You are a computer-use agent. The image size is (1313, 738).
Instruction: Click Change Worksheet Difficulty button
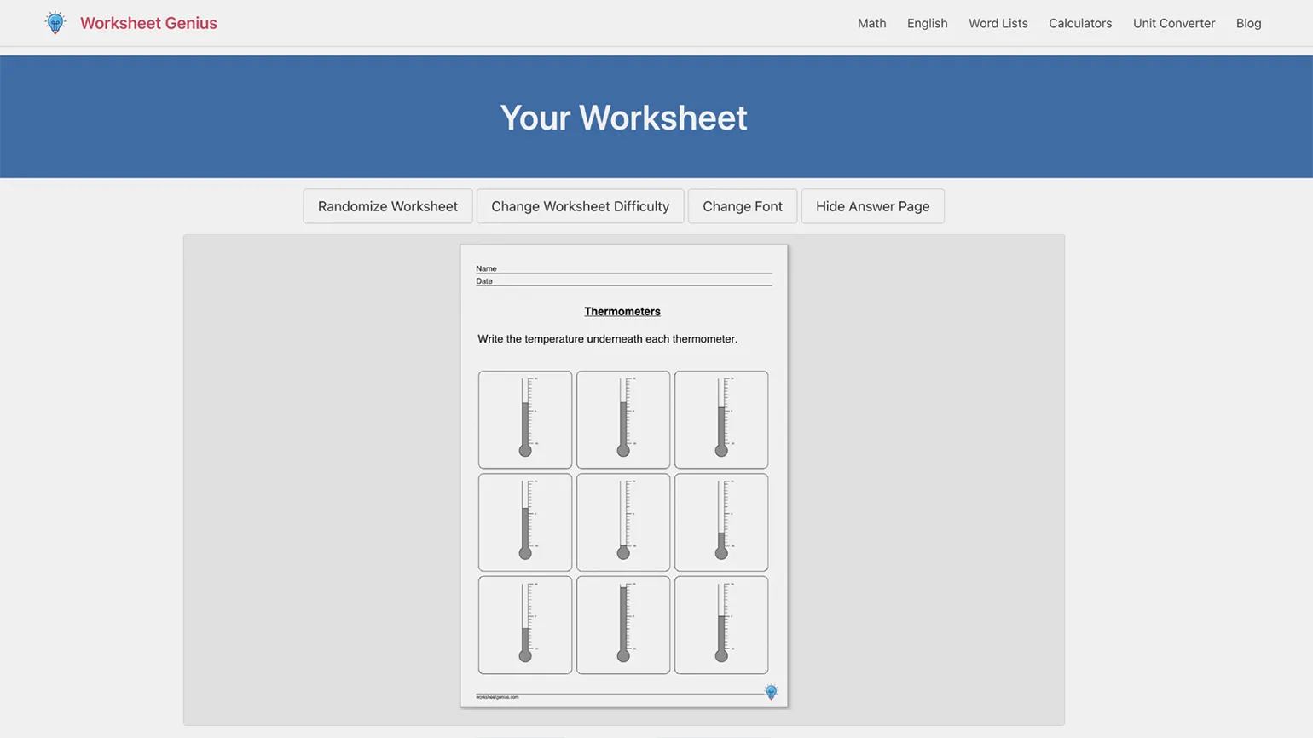[x=580, y=206]
